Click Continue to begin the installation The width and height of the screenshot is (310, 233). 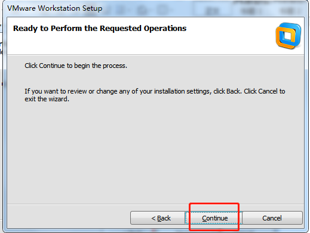(214, 218)
